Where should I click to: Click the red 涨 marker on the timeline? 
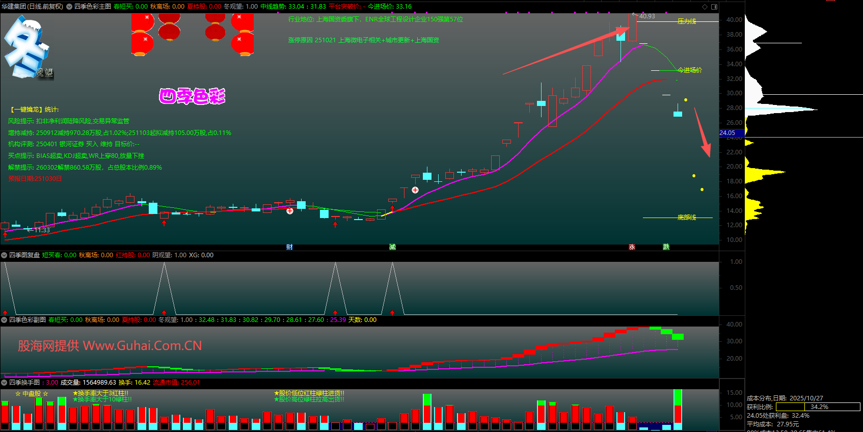[x=632, y=247]
